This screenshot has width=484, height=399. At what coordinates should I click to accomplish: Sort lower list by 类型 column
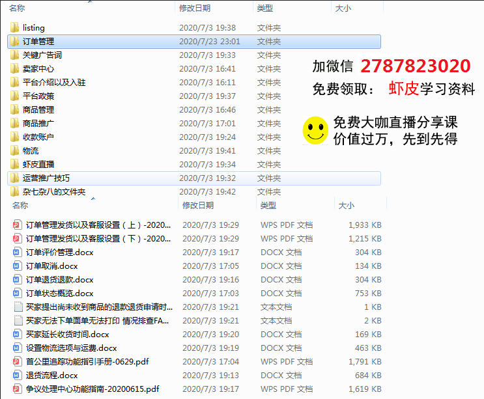point(268,206)
